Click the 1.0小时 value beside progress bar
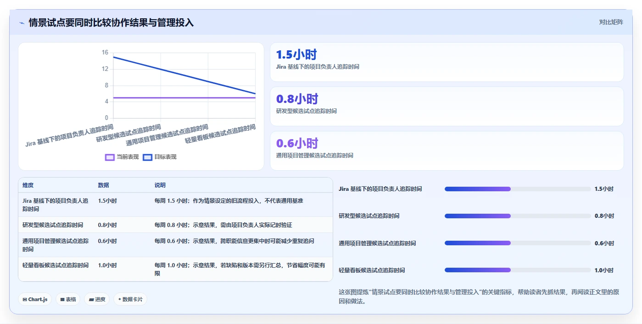This screenshot has width=642, height=324. pyautogui.click(x=604, y=270)
